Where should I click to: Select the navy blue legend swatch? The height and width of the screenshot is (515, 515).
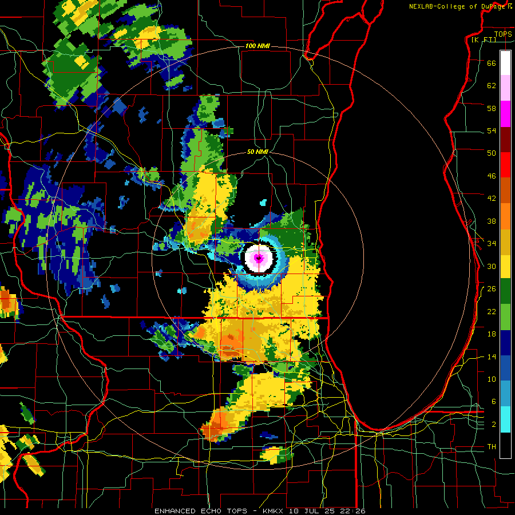505,343
